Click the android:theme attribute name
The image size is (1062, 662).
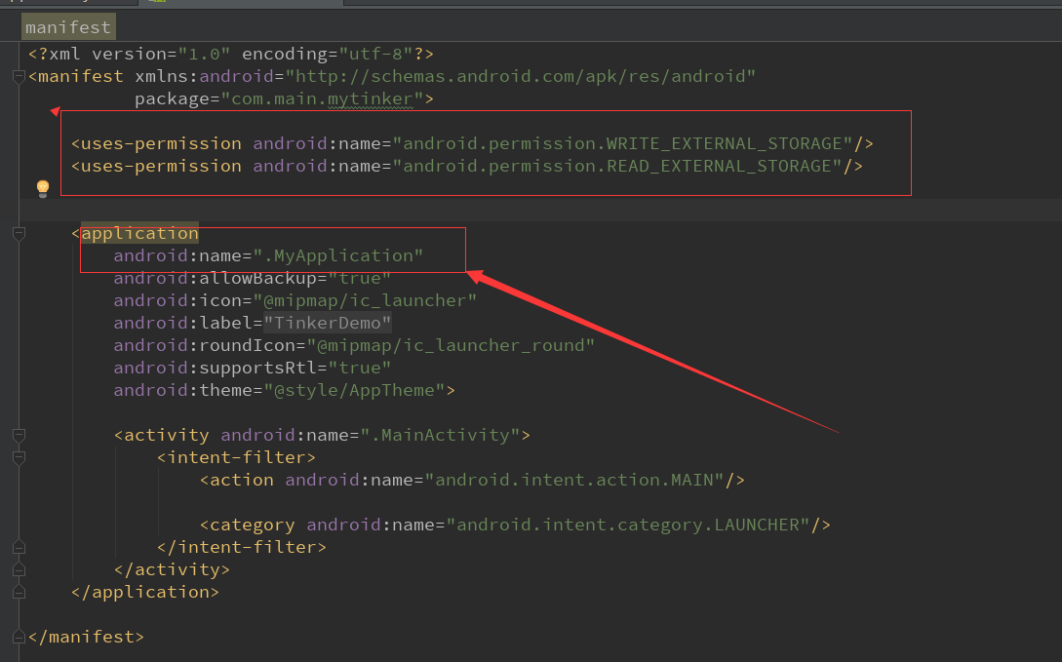point(183,390)
